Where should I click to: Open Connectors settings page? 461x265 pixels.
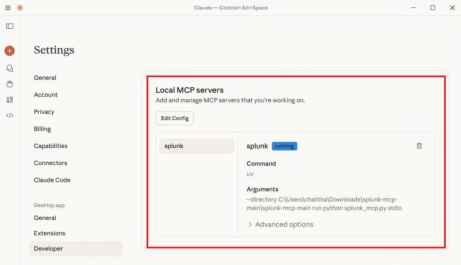click(x=51, y=163)
